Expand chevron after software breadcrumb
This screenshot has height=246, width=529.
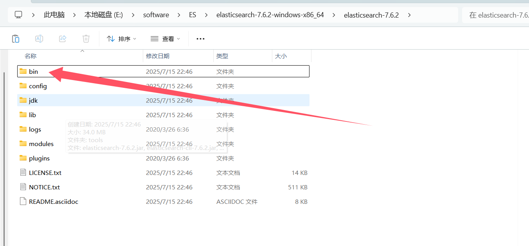[179, 15]
